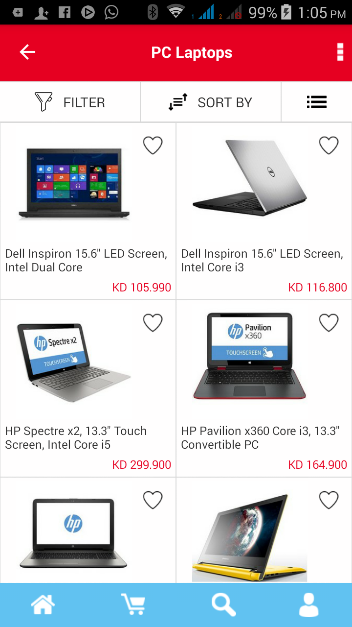Add HP Spectre x2 to wishlist

click(153, 323)
